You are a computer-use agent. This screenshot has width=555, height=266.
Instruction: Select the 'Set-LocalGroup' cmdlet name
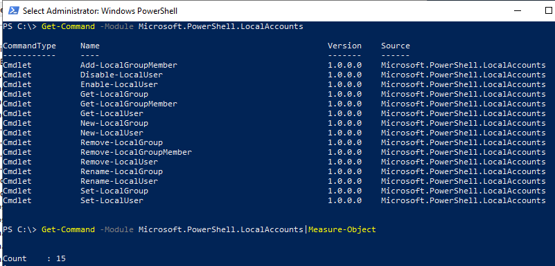coord(114,191)
